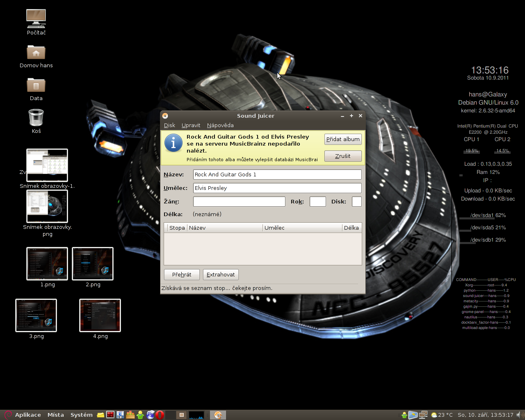
Task: Launch the orange package box launcher
Action: [x=130, y=415]
